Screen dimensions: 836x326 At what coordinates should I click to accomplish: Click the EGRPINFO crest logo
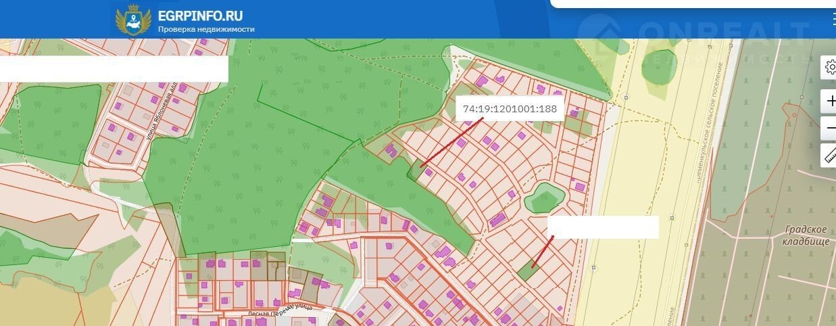click(130, 20)
